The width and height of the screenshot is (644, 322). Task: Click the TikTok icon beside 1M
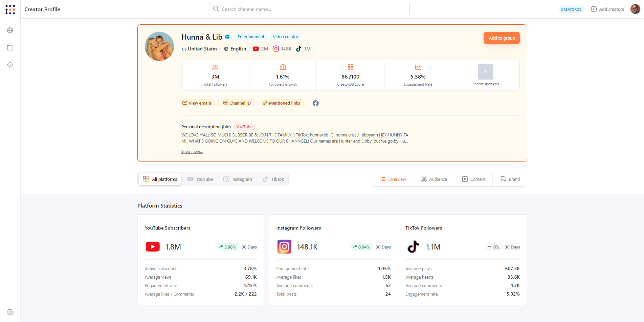pyautogui.click(x=298, y=49)
